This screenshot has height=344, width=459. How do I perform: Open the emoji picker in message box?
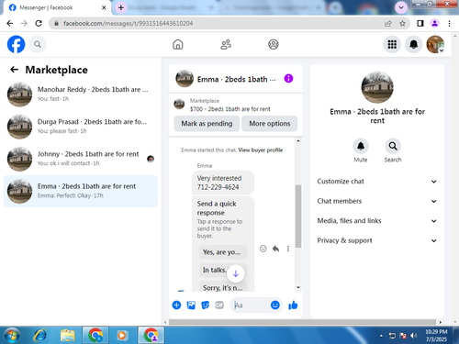point(275,305)
